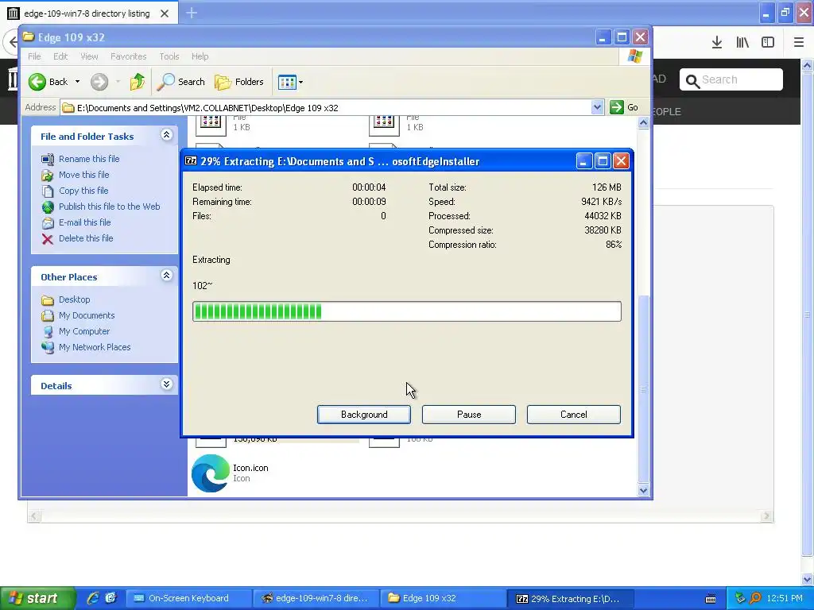Click the magnifier icon in system tray
The image size is (814, 610).
(755, 598)
